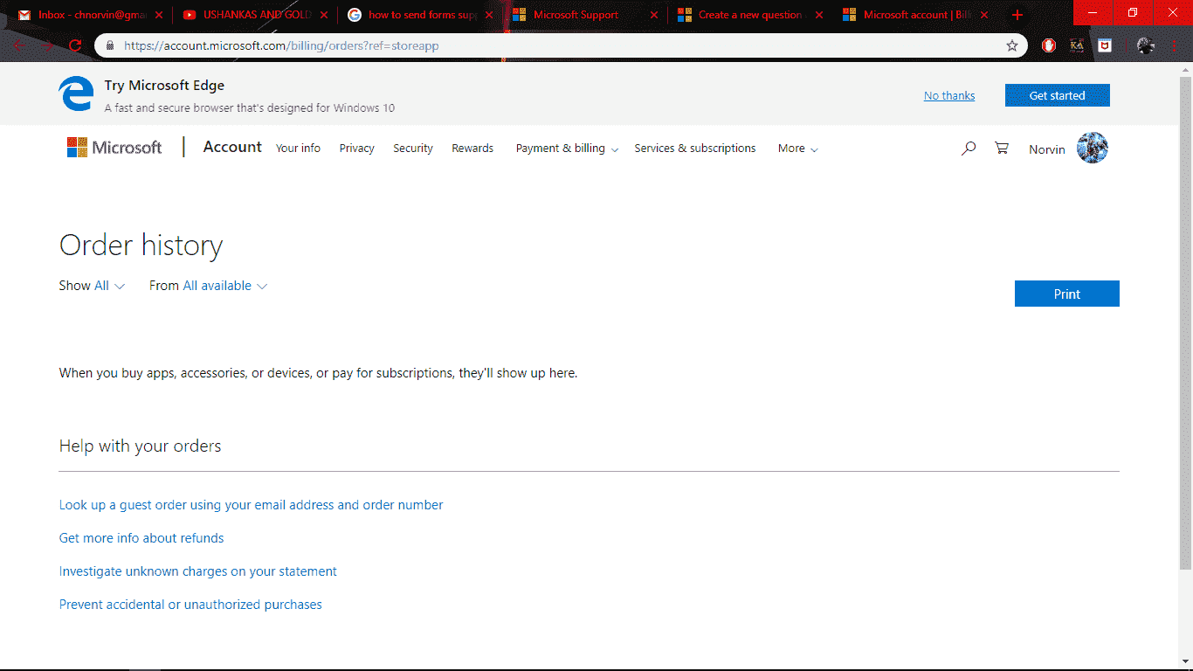Expand the Payment & billing menu
The width and height of the screenshot is (1193, 671).
point(567,149)
